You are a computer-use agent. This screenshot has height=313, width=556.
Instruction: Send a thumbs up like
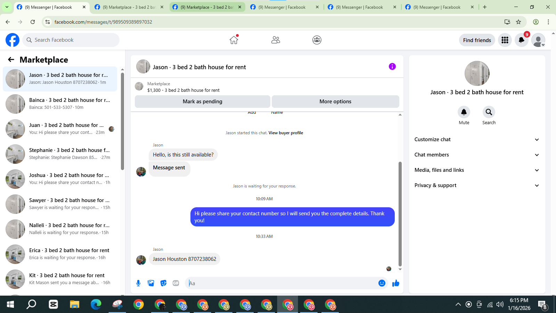(x=396, y=283)
